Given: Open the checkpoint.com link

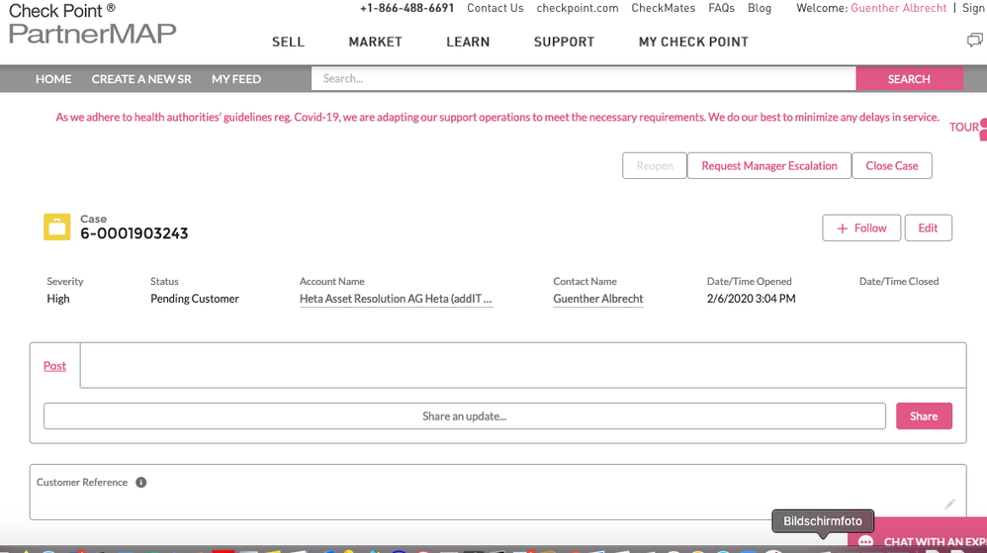Looking at the screenshot, I should click(x=578, y=8).
